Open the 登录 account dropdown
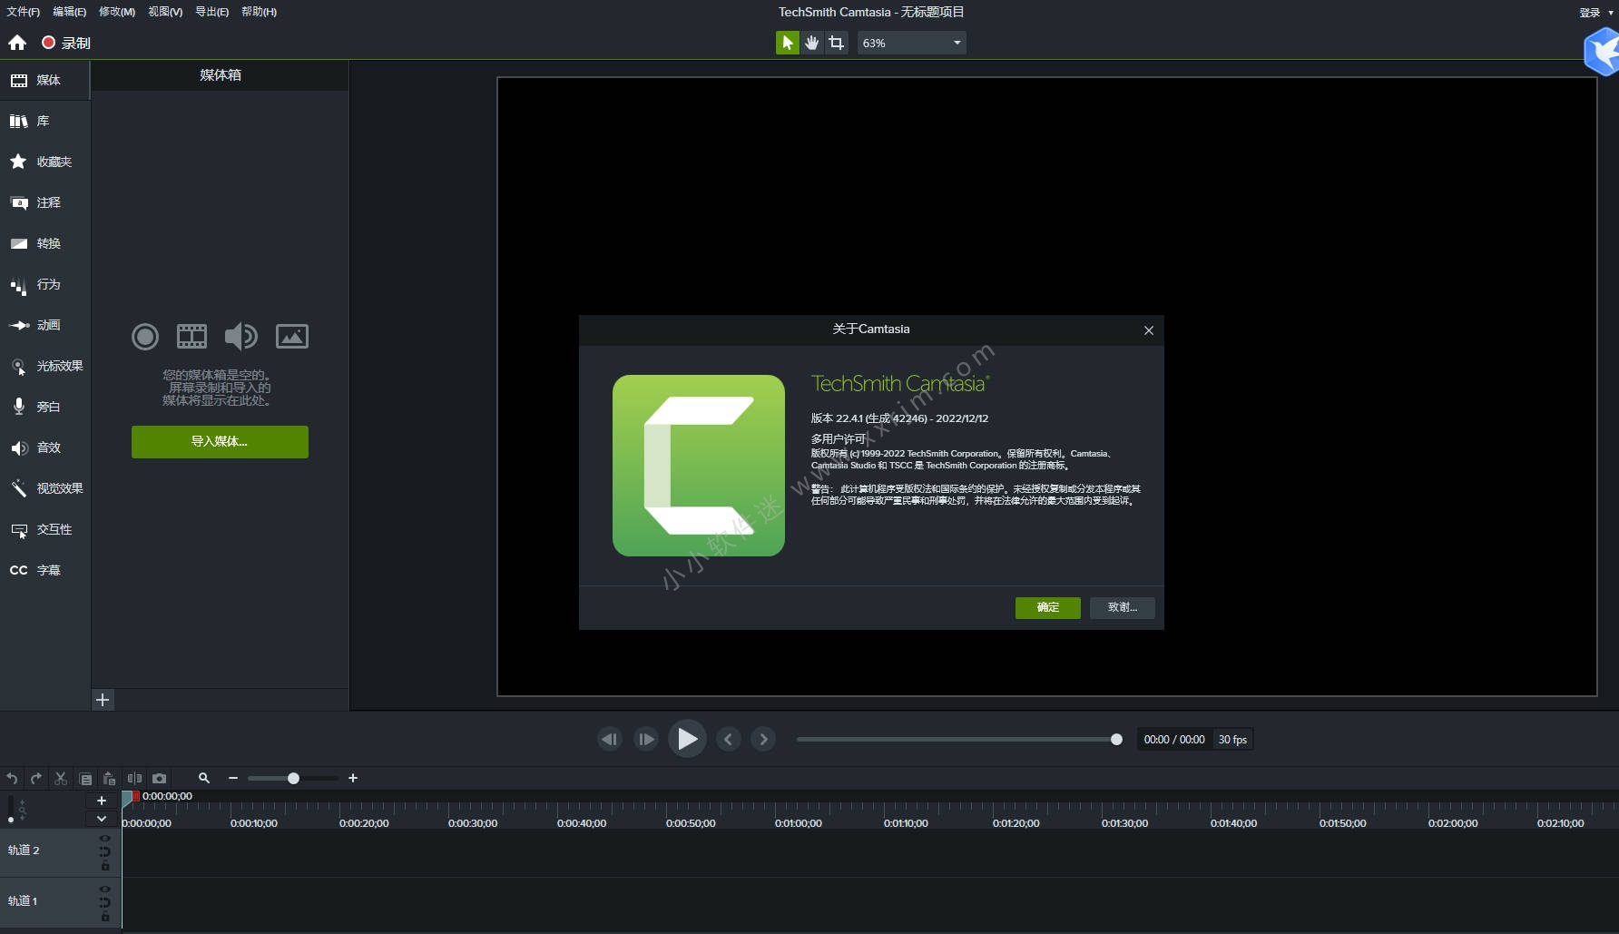This screenshot has width=1619, height=934. click(1596, 13)
